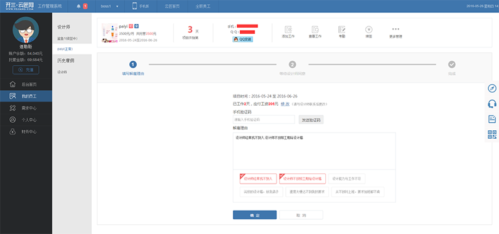
Task: Open notifications via the bell icon
Action: [79, 6]
